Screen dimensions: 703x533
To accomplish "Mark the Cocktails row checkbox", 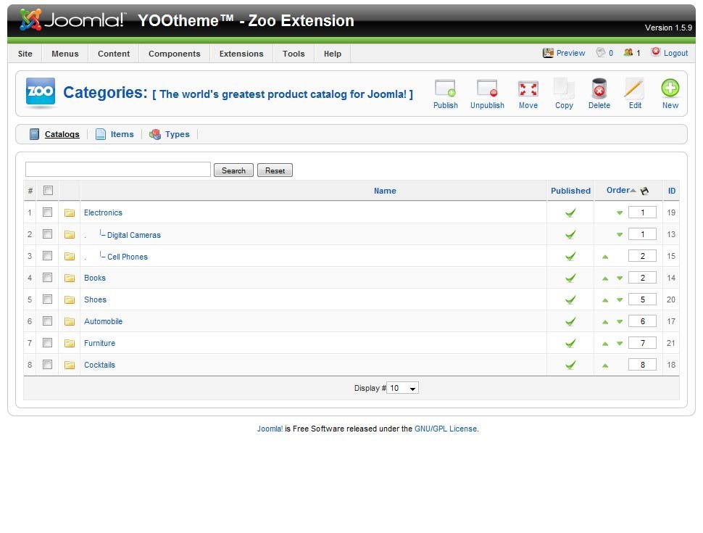I will point(47,364).
